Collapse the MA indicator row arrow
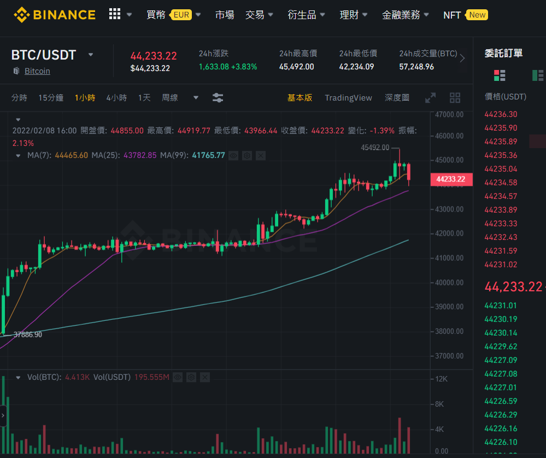 (18, 156)
